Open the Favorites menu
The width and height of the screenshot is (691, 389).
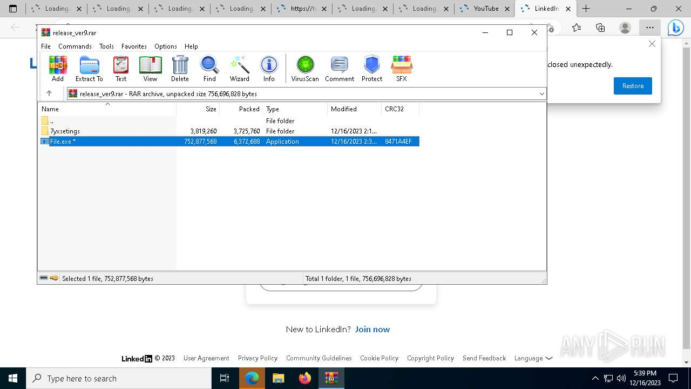pos(134,46)
